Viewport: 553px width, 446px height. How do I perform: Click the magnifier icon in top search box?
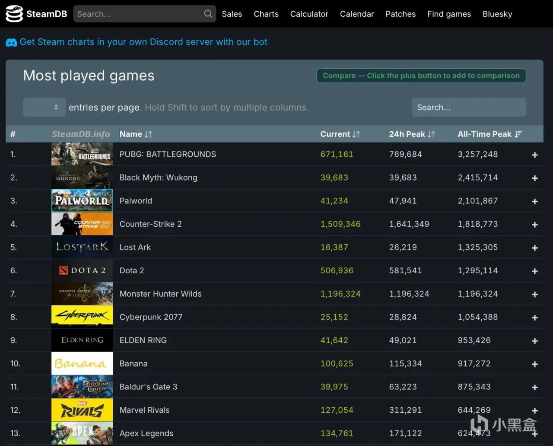tap(208, 14)
